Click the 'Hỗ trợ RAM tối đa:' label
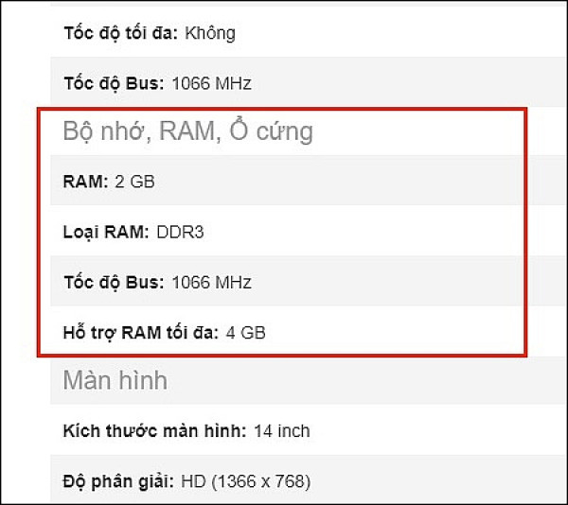The width and height of the screenshot is (568, 505). pyautogui.click(x=141, y=332)
